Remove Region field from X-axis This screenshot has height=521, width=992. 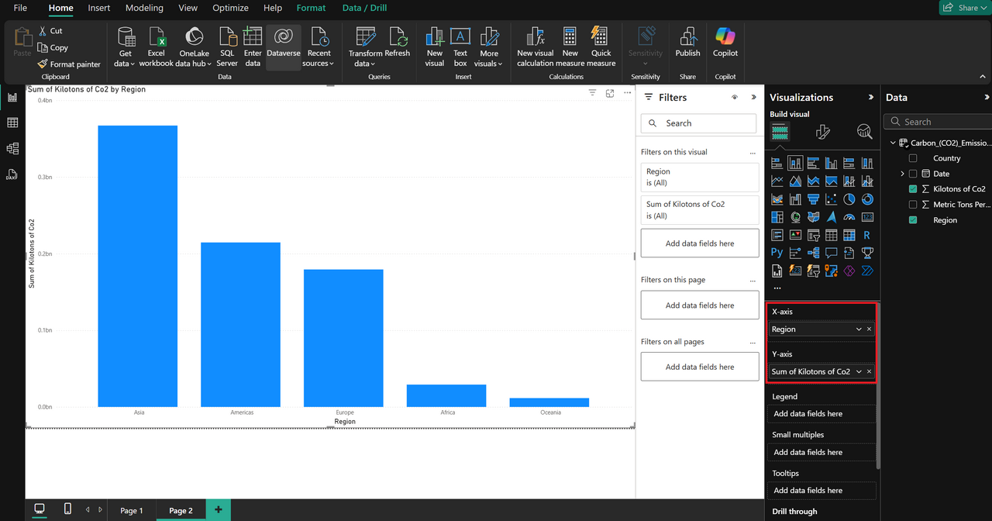(869, 330)
